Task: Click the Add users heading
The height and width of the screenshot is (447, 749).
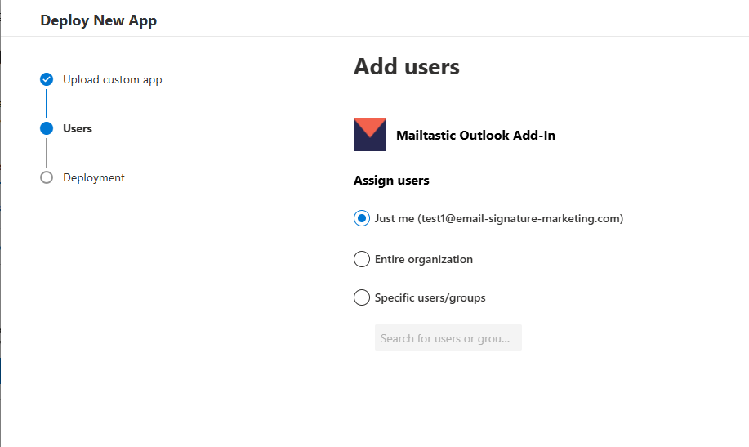Action: coord(407,67)
